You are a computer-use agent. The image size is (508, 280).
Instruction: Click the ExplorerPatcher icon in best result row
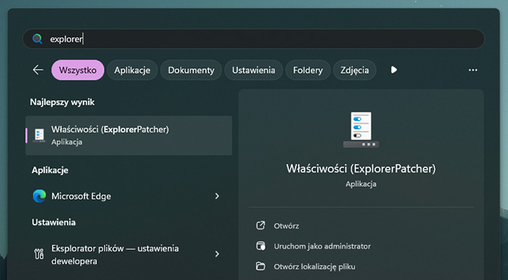click(39, 136)
